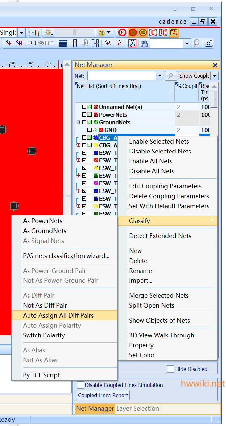Click the horizontal stacked layers icon
The width and height of the screenshot is (226, 426).
pos(63,43)
